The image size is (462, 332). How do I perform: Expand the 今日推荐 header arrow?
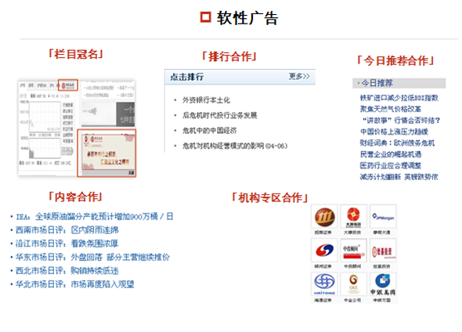coord(359,83)
